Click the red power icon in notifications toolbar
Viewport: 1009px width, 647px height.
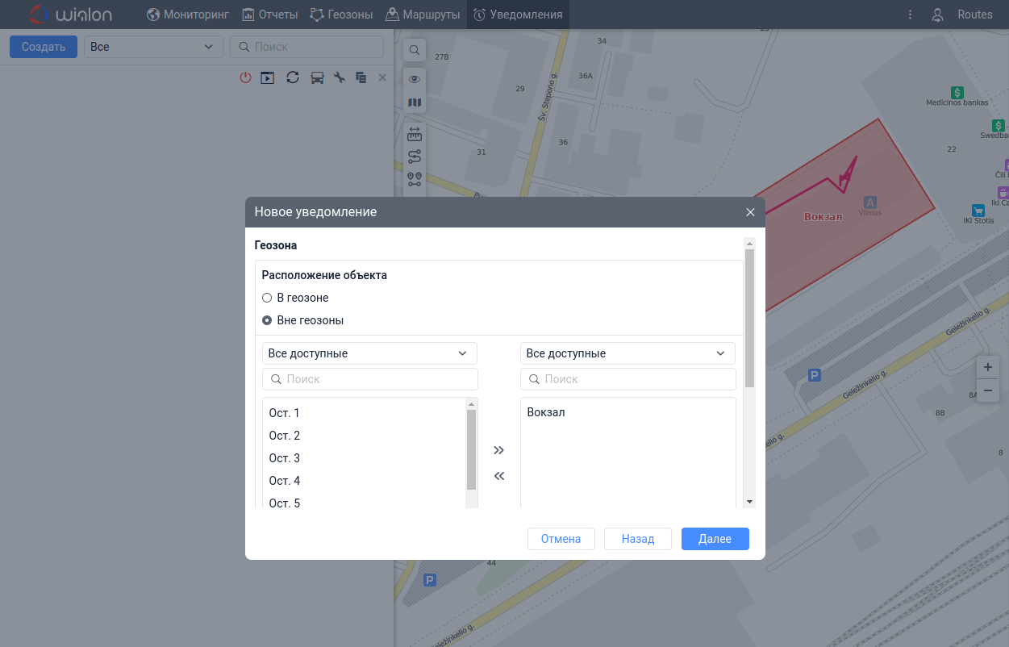(x=246, y=77)
